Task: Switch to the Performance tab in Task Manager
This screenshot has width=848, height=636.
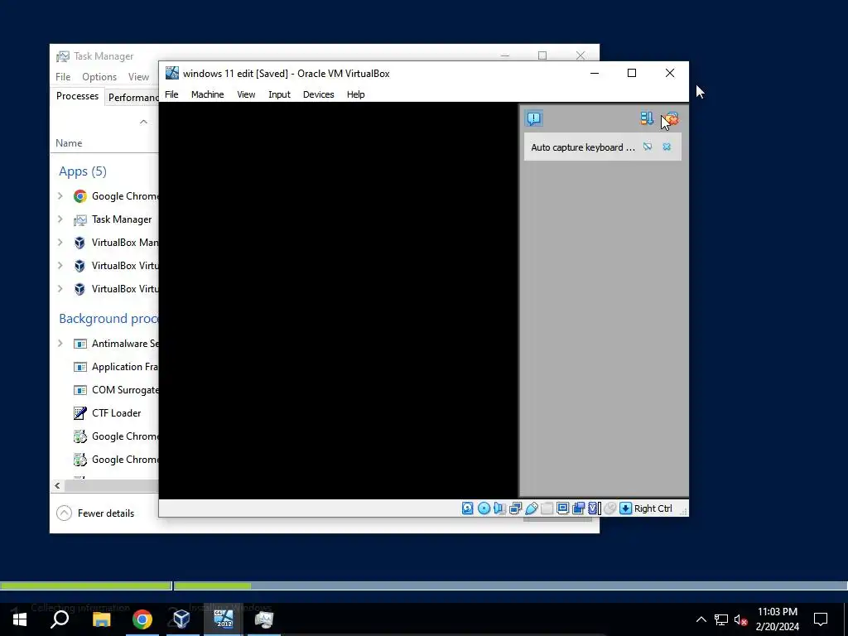Action: pyautogui.click(x=133, y=98)
